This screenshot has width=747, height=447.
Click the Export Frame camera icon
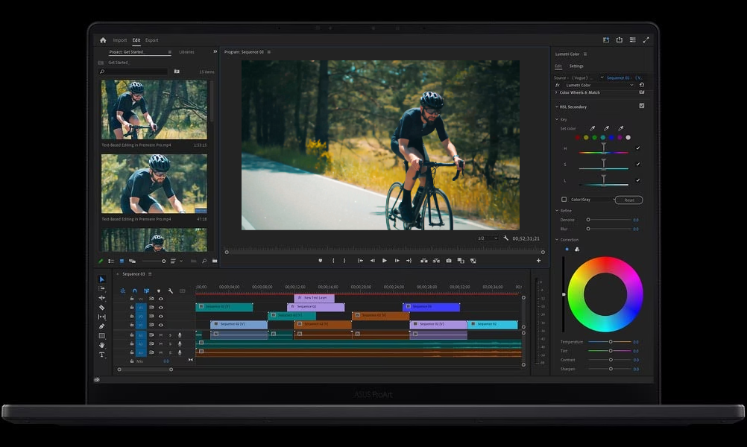(x=448, y=261)
